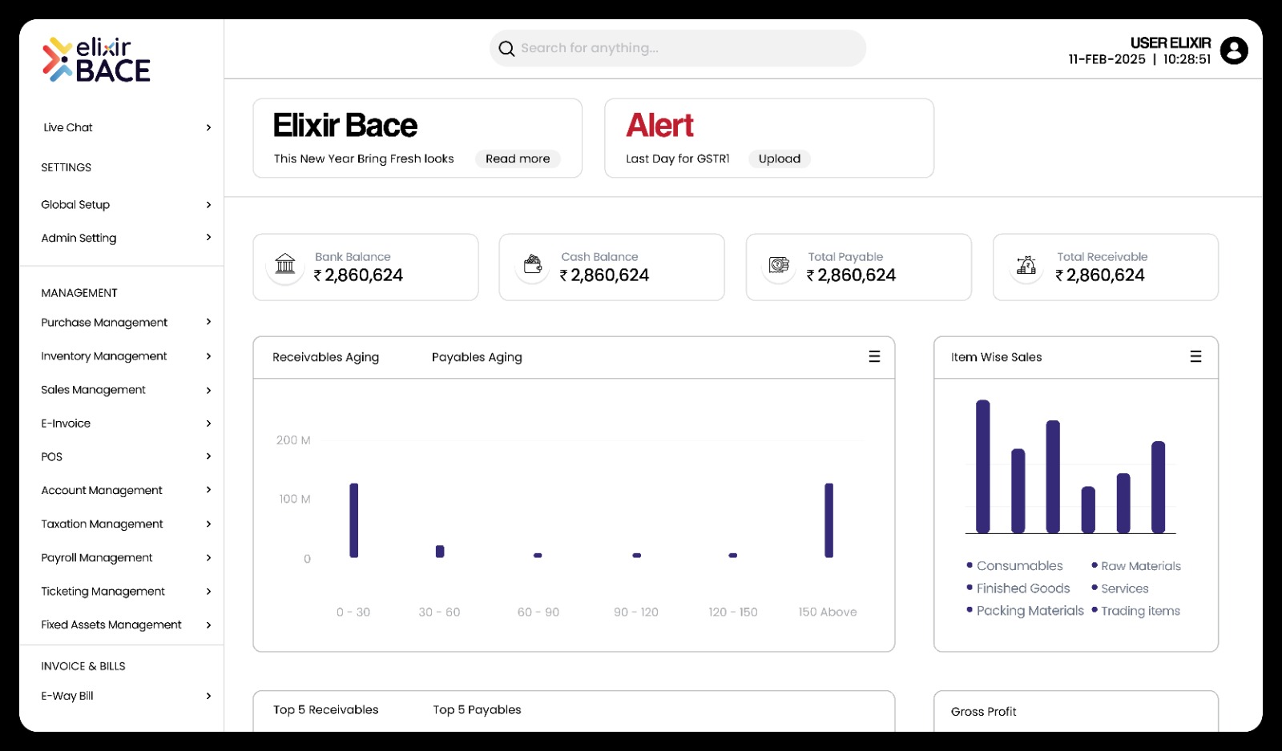
Task: Click the Bank Balance building icon
Action: [x=285, y=263]
